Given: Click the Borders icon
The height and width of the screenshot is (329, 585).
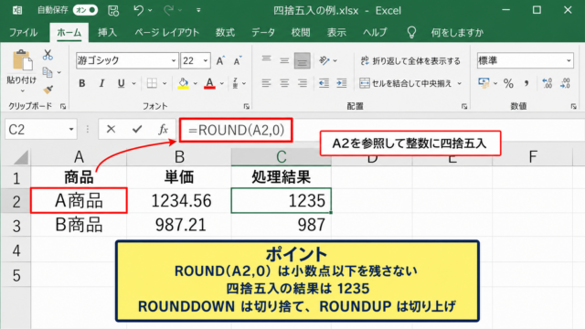Looking at the screenshot, I should [152, 83].
